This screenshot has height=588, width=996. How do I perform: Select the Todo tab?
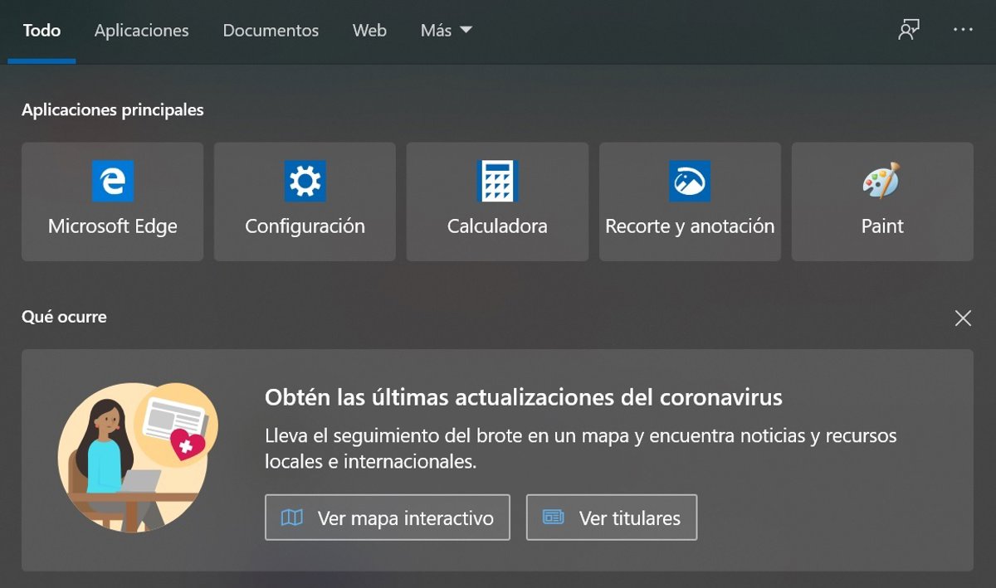tap(41, 31)
